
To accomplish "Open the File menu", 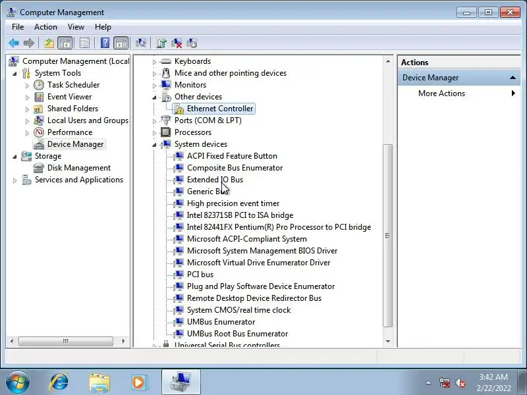I will pos(18,27).
